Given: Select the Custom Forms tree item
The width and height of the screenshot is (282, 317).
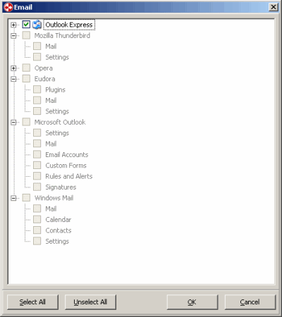Looking at the screenshot, I should 66,166.
